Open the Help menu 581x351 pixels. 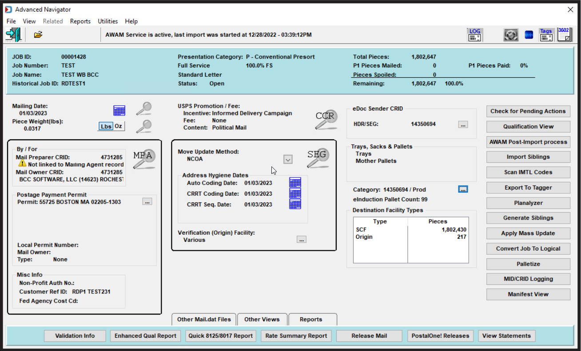pos(131,21)
